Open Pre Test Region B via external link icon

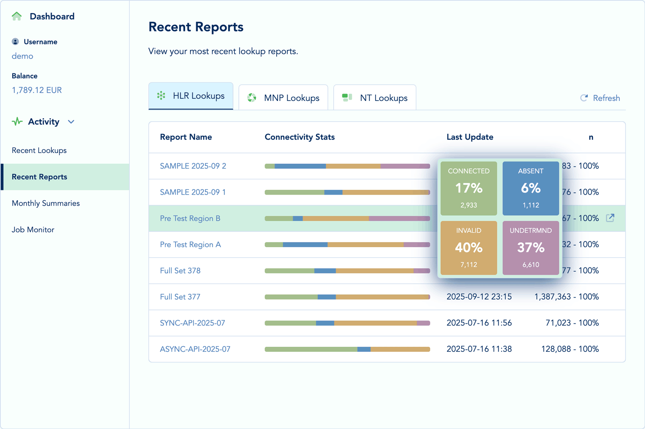pyautogui.click(x=610, y=218)
